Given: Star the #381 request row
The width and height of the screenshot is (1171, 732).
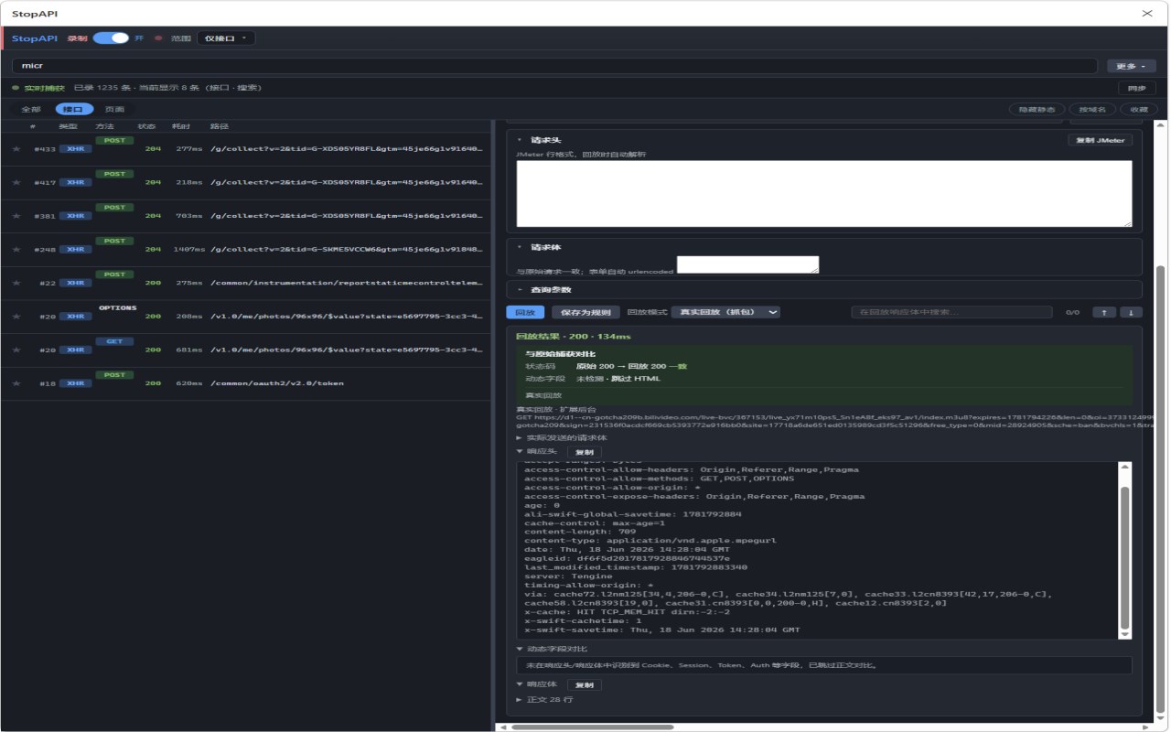Looking at the screenshot, I should pyautogui.click(x=16, y=216).
